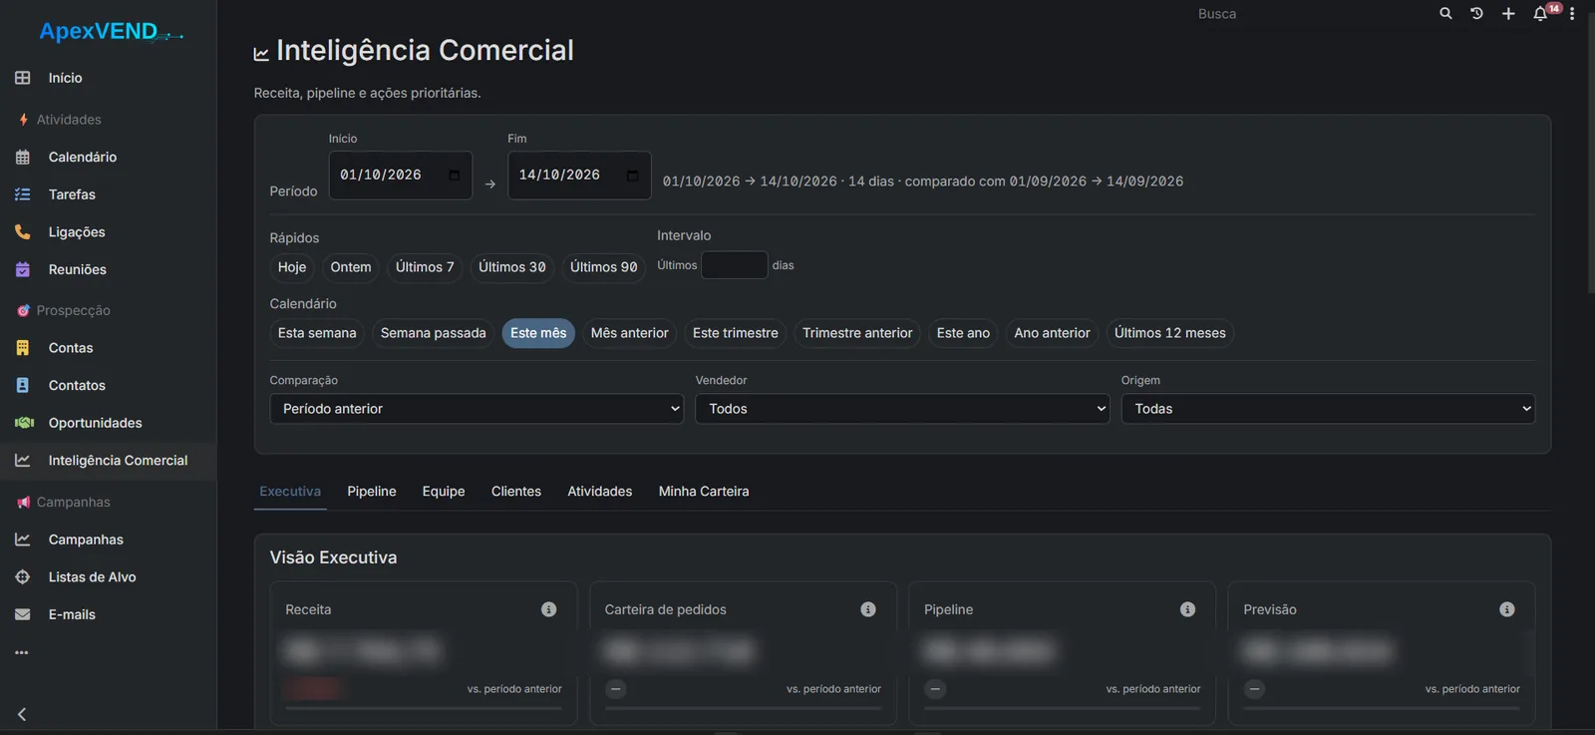
Task: Choose the Ano anterior period
Action: (x=1053, y=333)
